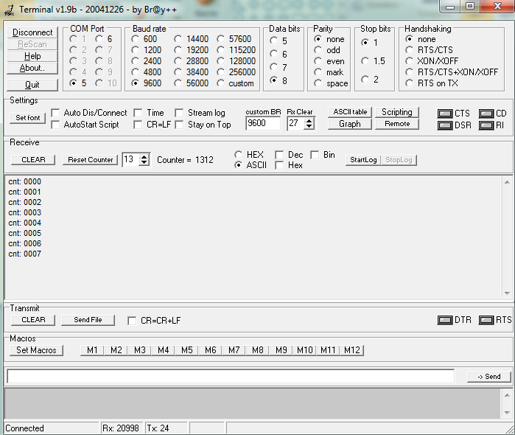Set parity to even
This screenshot has width=515, height=435.
click(x=318, y=61)
